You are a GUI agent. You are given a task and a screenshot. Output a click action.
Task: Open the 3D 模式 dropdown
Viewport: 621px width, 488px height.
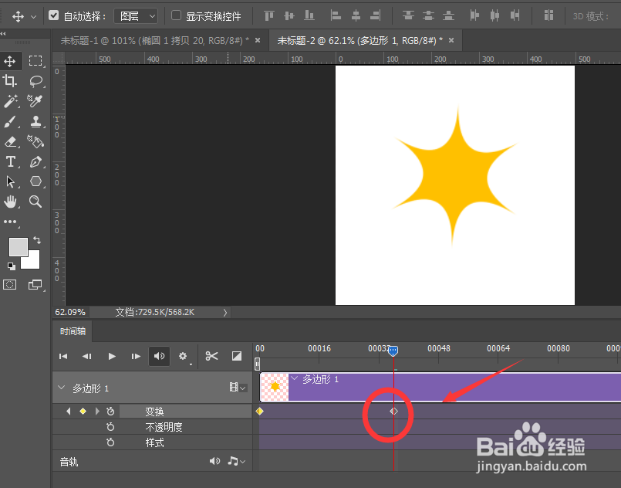click(590, 15)
